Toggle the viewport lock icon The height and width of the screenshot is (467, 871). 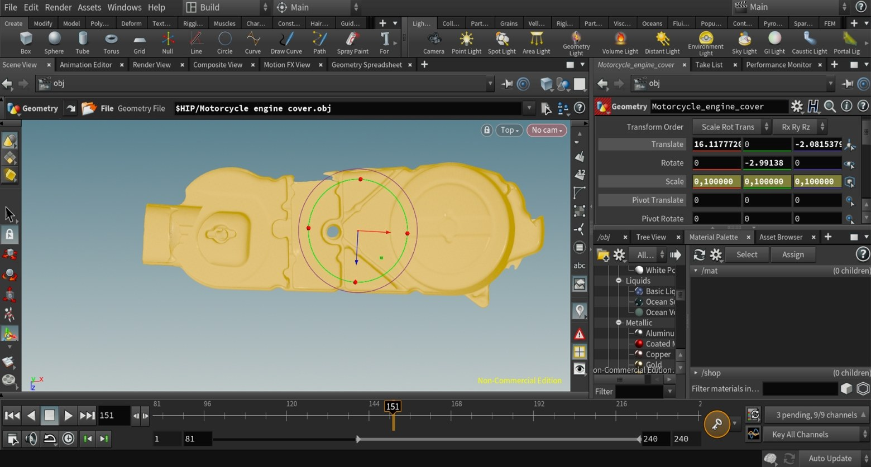(487, 130)
